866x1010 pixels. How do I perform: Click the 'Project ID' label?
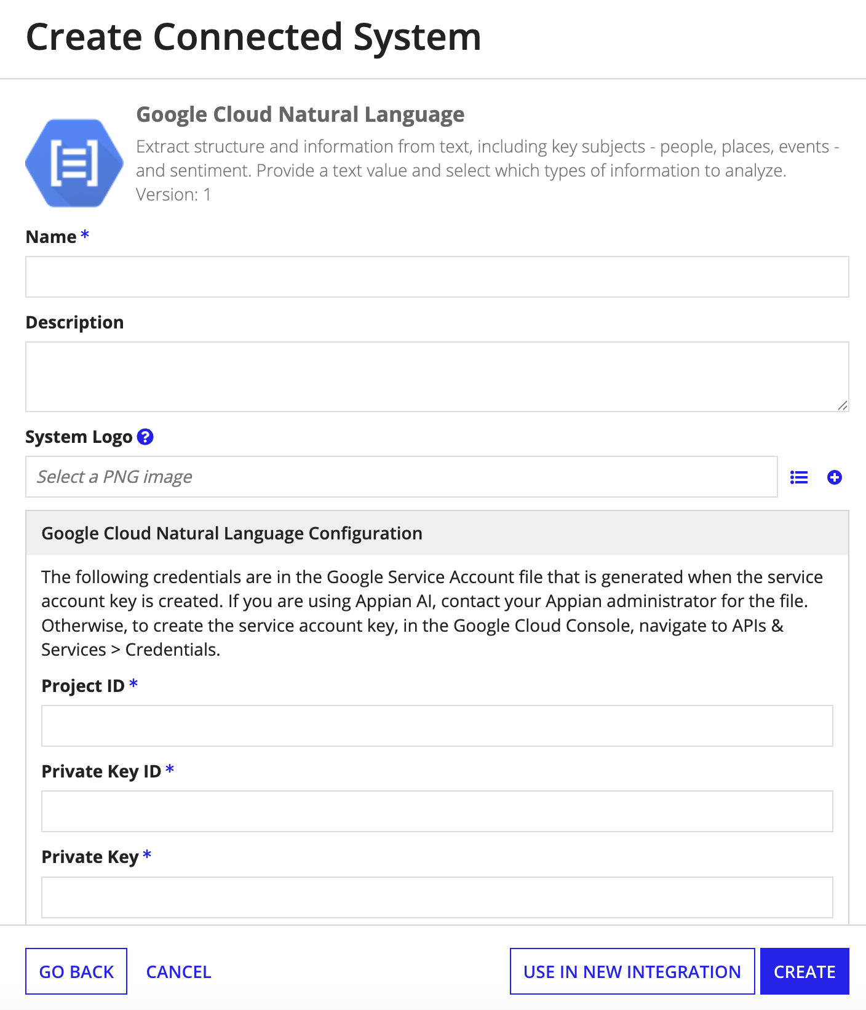(x=83, y=686)
